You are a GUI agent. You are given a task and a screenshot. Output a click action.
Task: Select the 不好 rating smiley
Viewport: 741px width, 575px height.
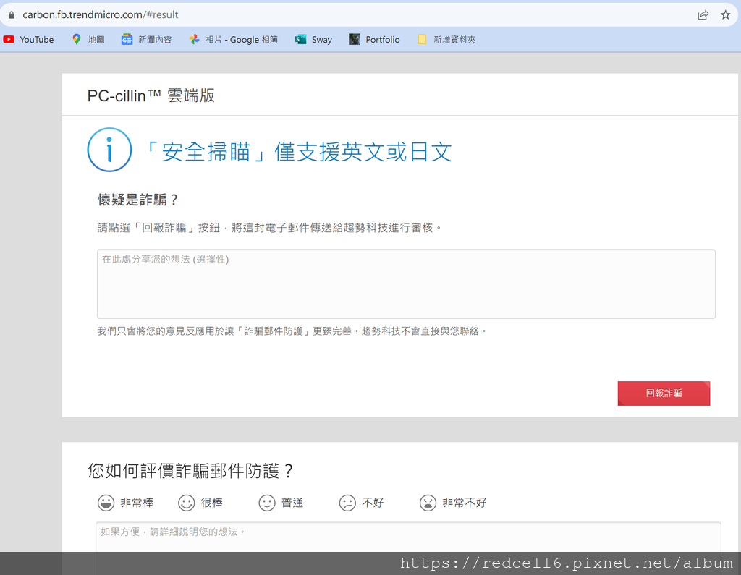pyautogui.click(x=348, y=502)
